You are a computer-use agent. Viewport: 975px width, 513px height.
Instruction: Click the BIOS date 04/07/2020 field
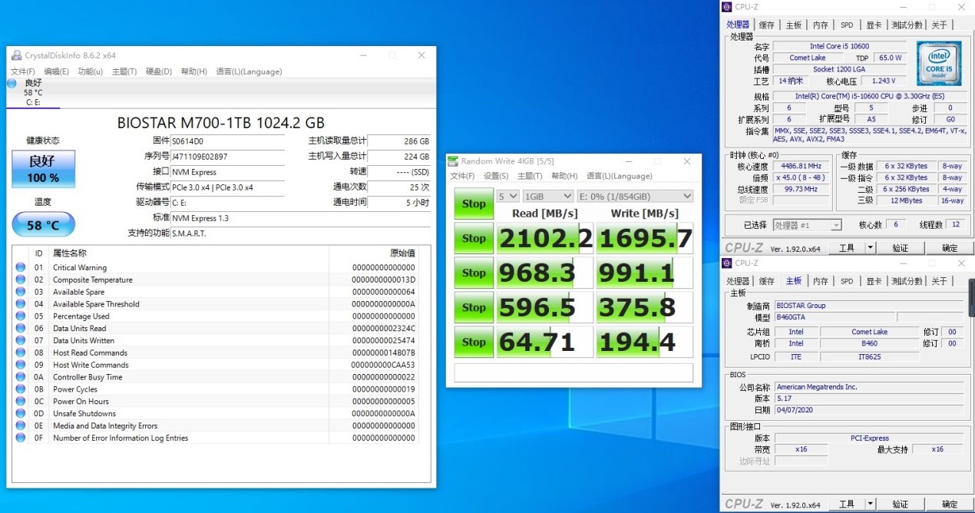pyautogui.click(x=868, y=410)
